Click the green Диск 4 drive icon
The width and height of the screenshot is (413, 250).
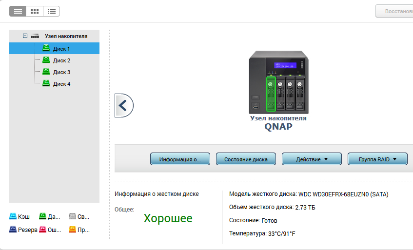[x=46, y=83]
